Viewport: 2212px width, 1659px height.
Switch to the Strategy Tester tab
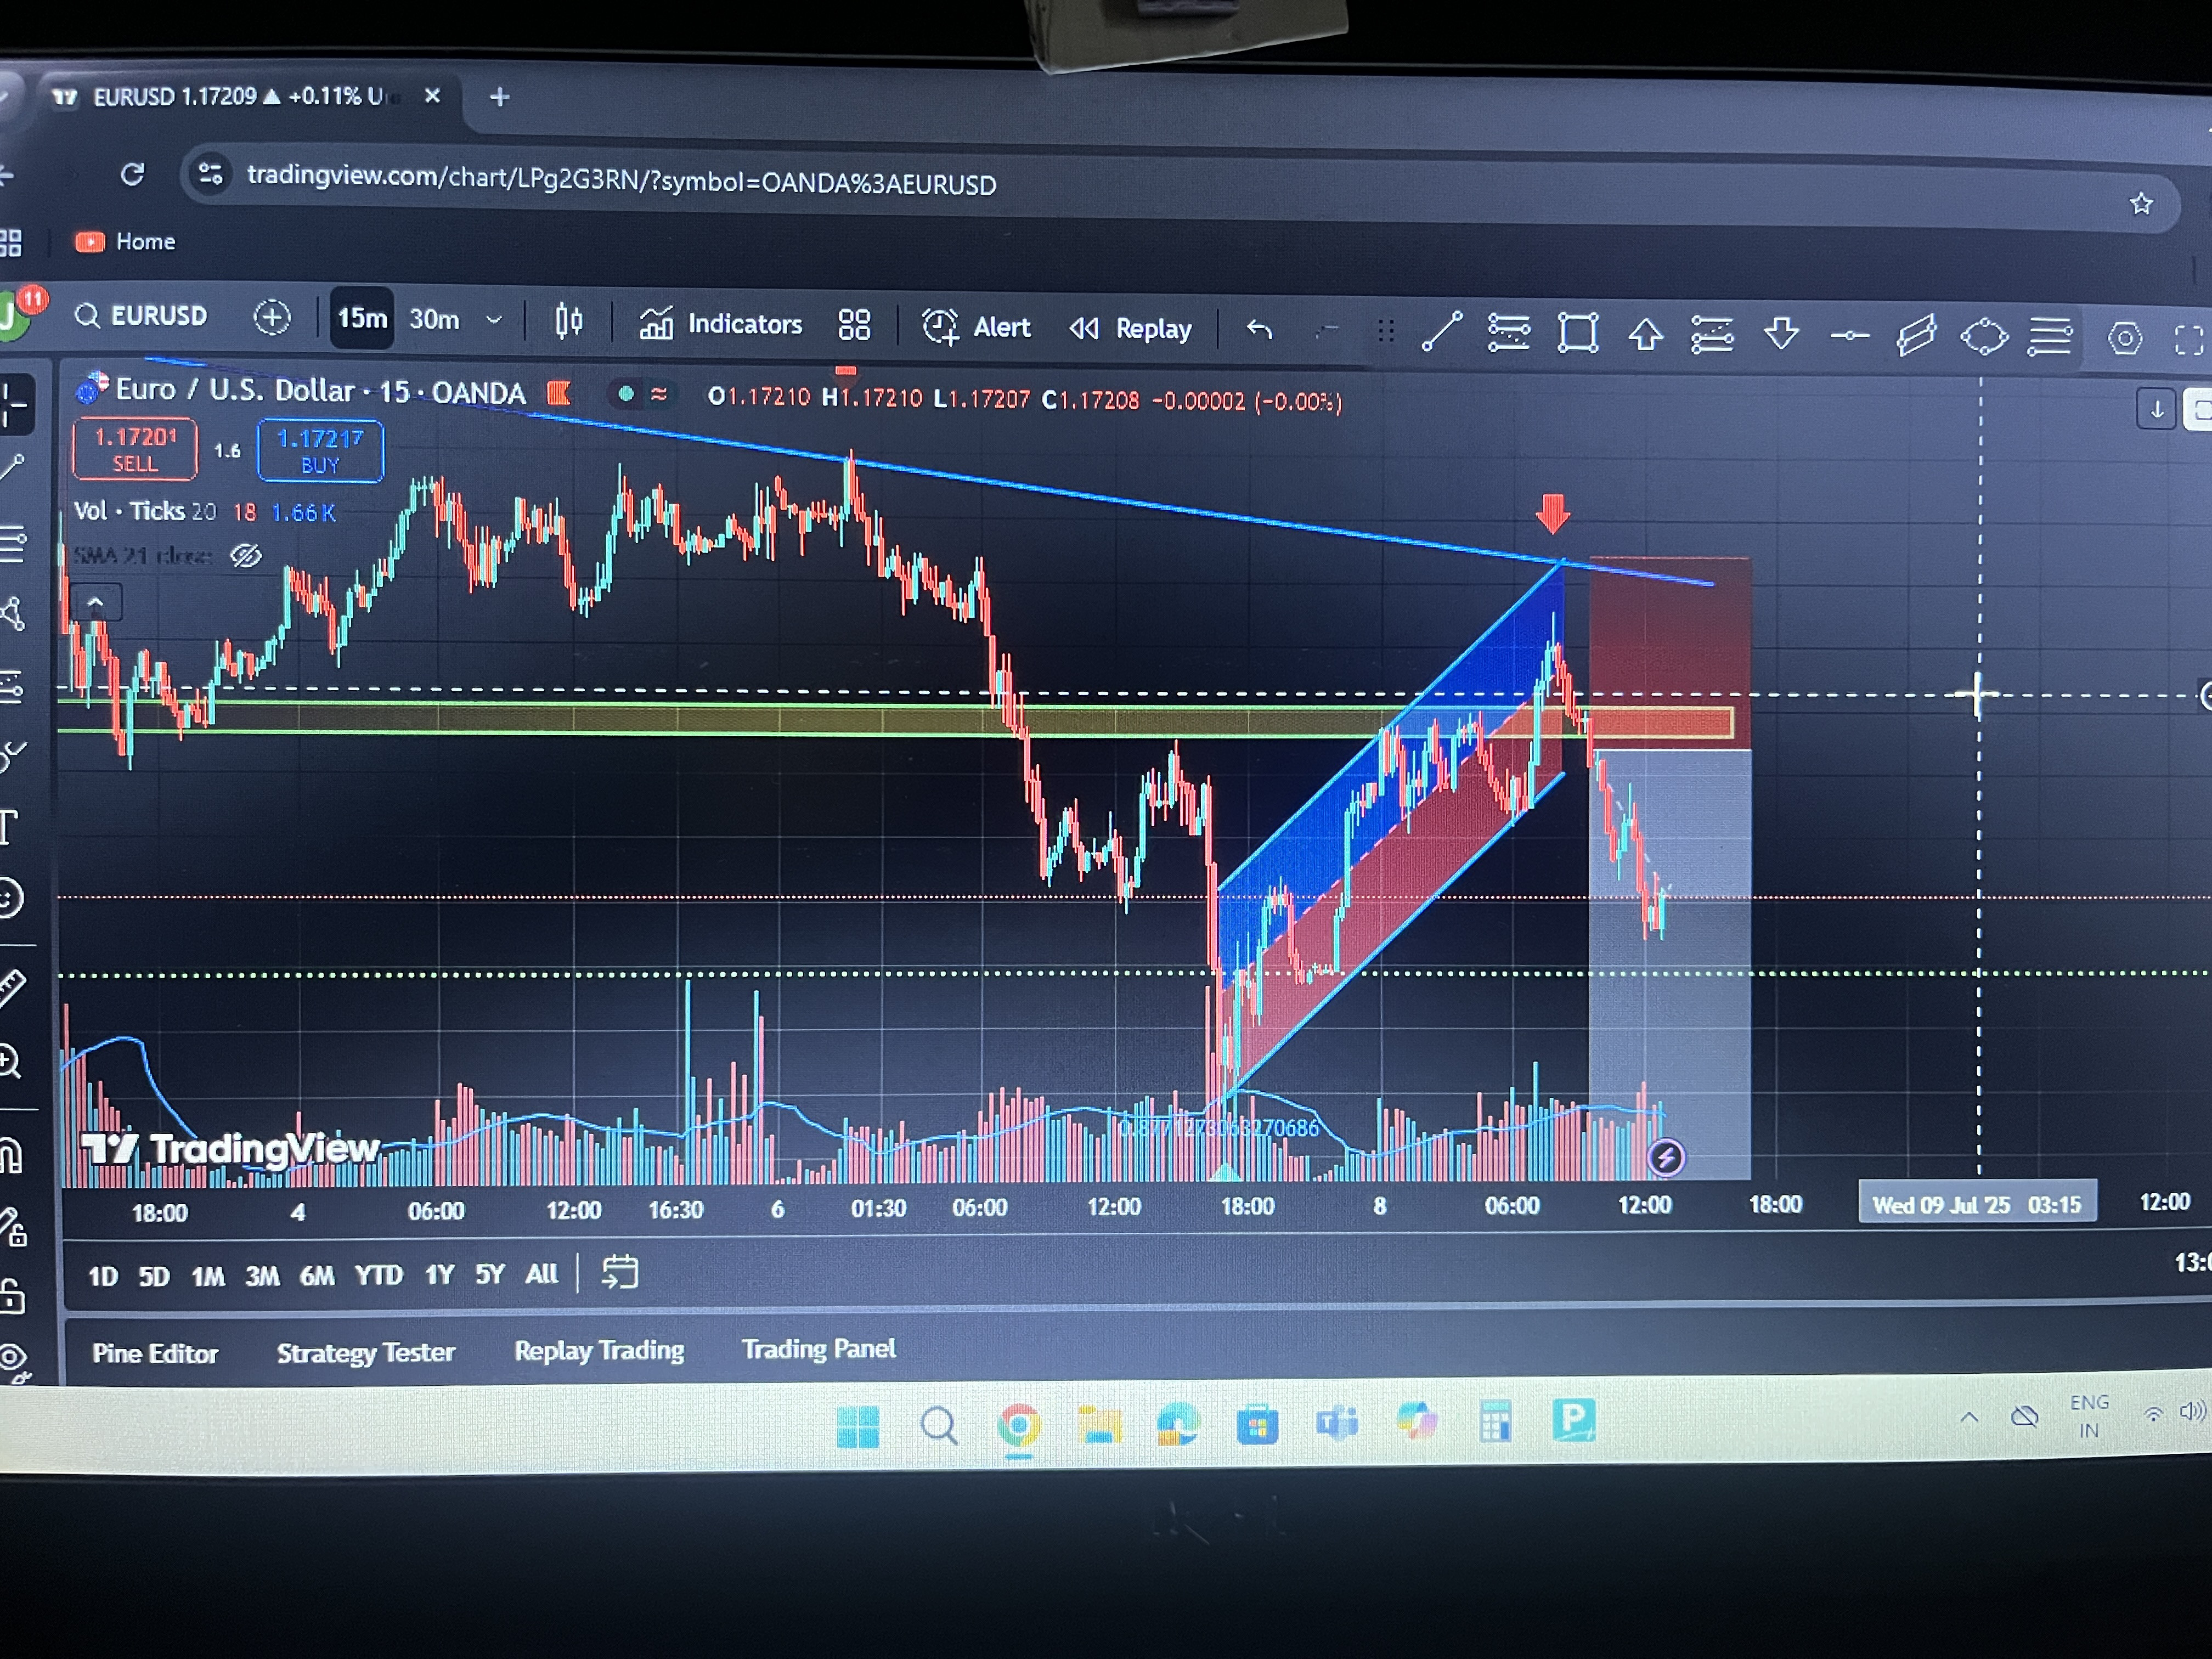coord(365,1352)
